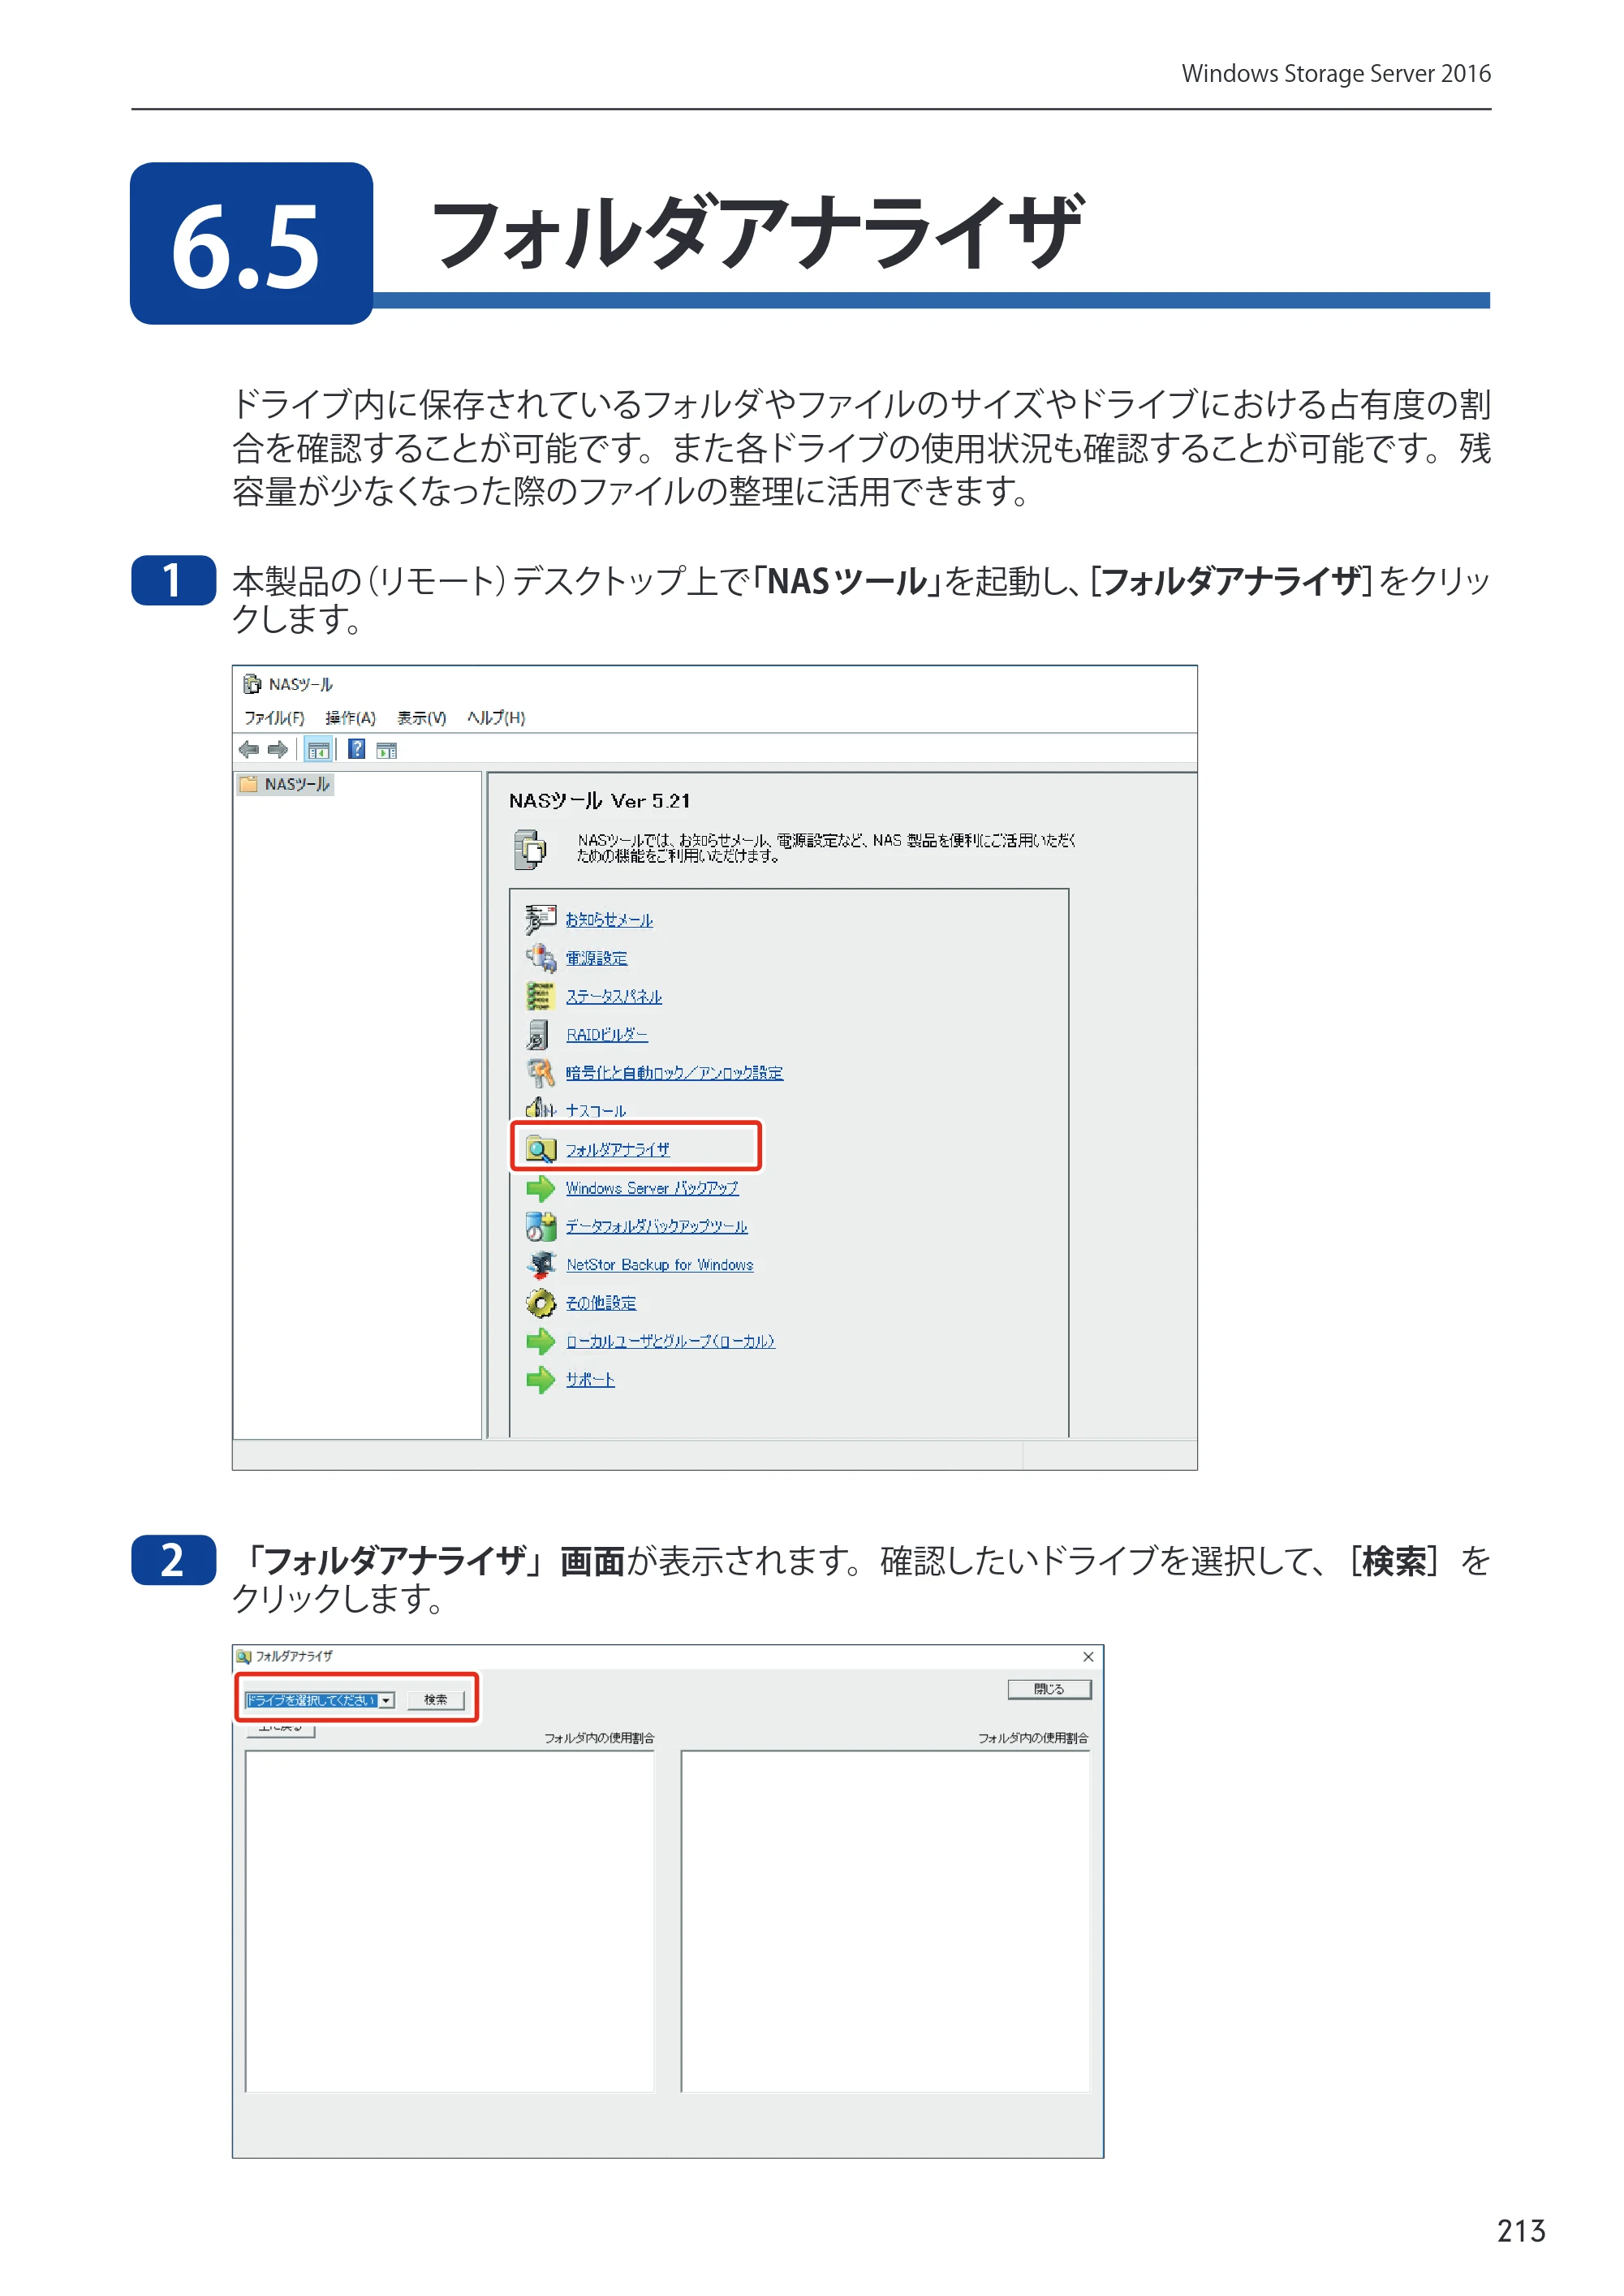Open the 操作(A) menu

point(350,717)
